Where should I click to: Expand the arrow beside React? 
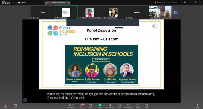pyautogui.click(x=94, y=105)
